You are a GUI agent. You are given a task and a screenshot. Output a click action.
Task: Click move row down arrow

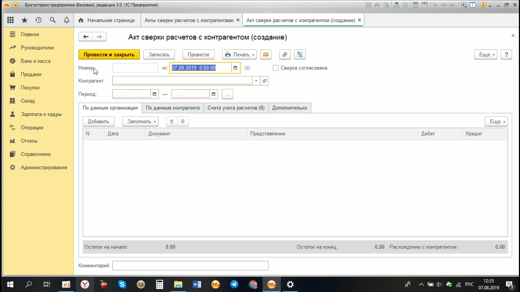(x=183, y=121)
